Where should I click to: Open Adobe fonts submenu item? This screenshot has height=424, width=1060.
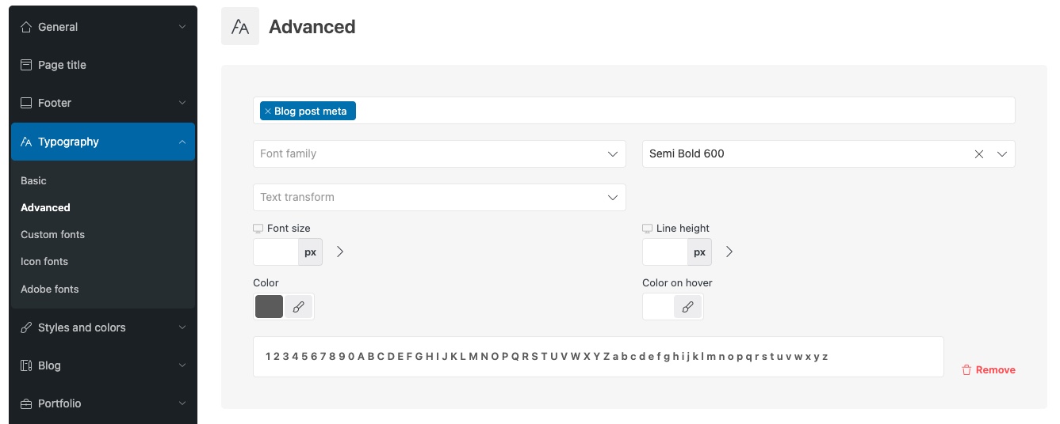point(50,290)
